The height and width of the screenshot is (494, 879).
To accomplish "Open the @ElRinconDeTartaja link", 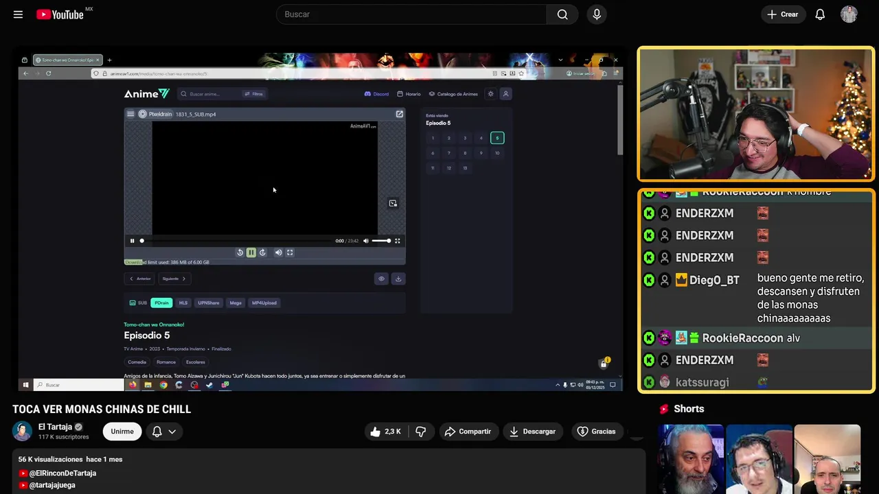I will [x=62, y=473].
